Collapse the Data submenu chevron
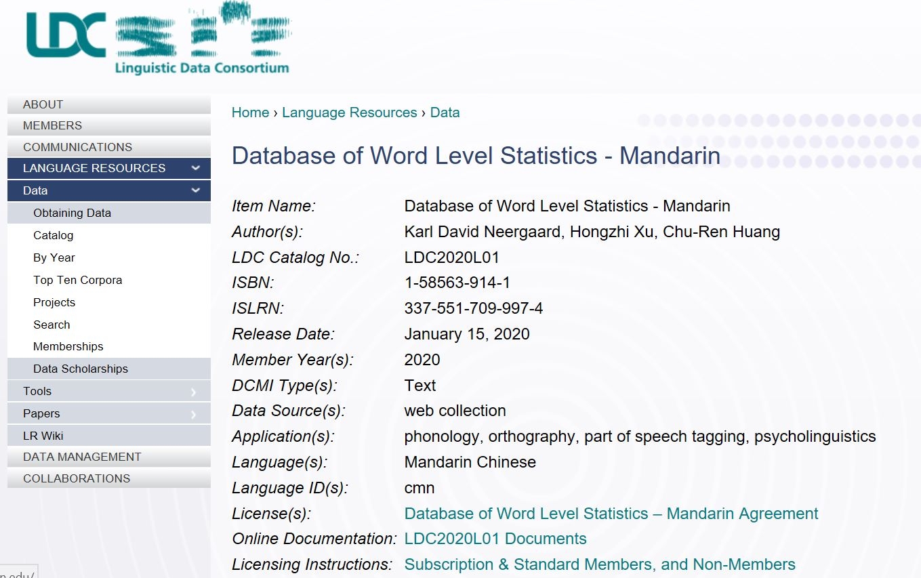921x578 pixels. 196,190
